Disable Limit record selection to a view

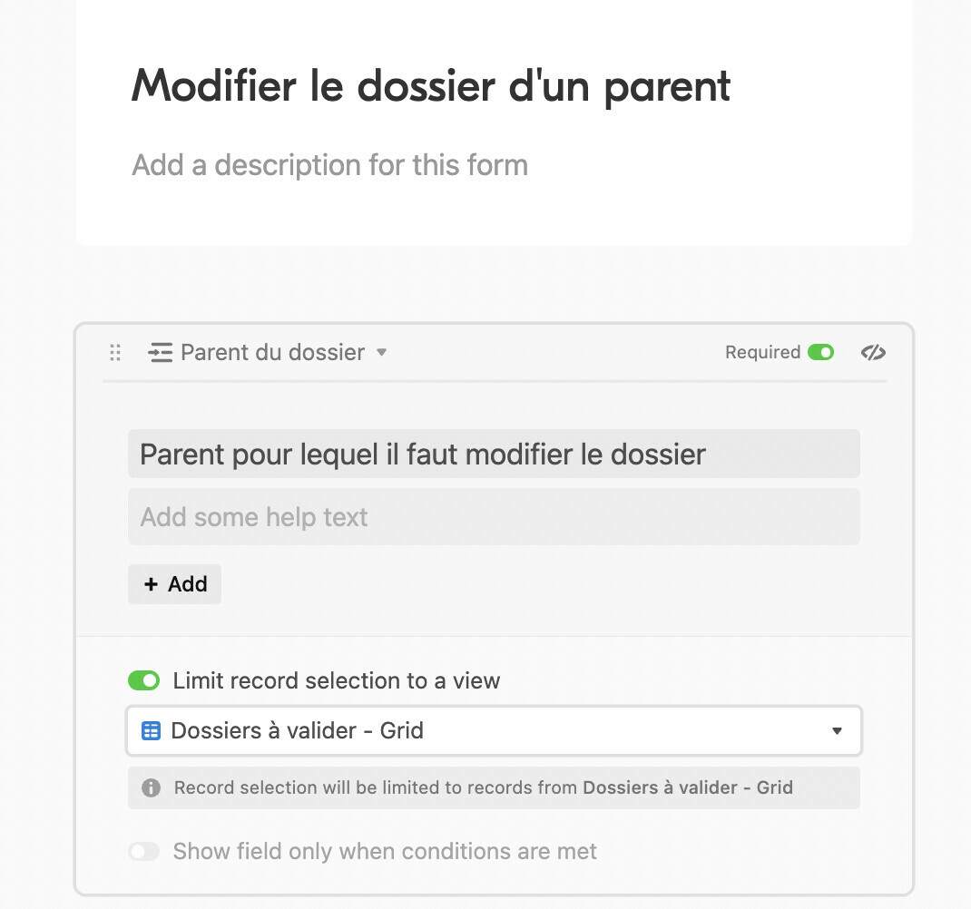tap(143, 680)
